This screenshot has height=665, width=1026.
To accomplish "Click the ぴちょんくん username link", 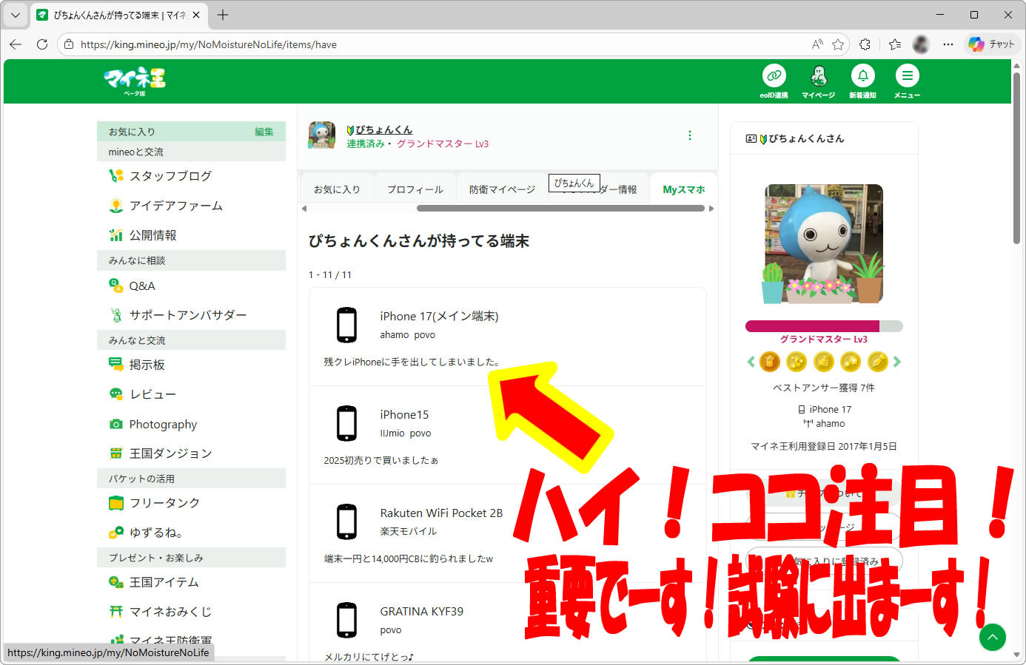I will (383, 129).
